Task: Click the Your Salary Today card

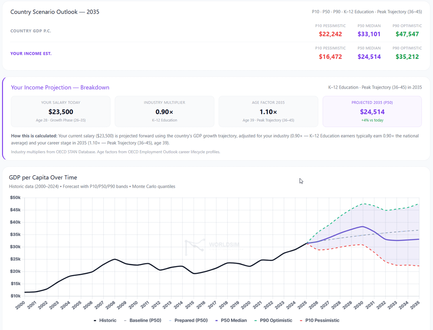Action: (x=61, y=111)
